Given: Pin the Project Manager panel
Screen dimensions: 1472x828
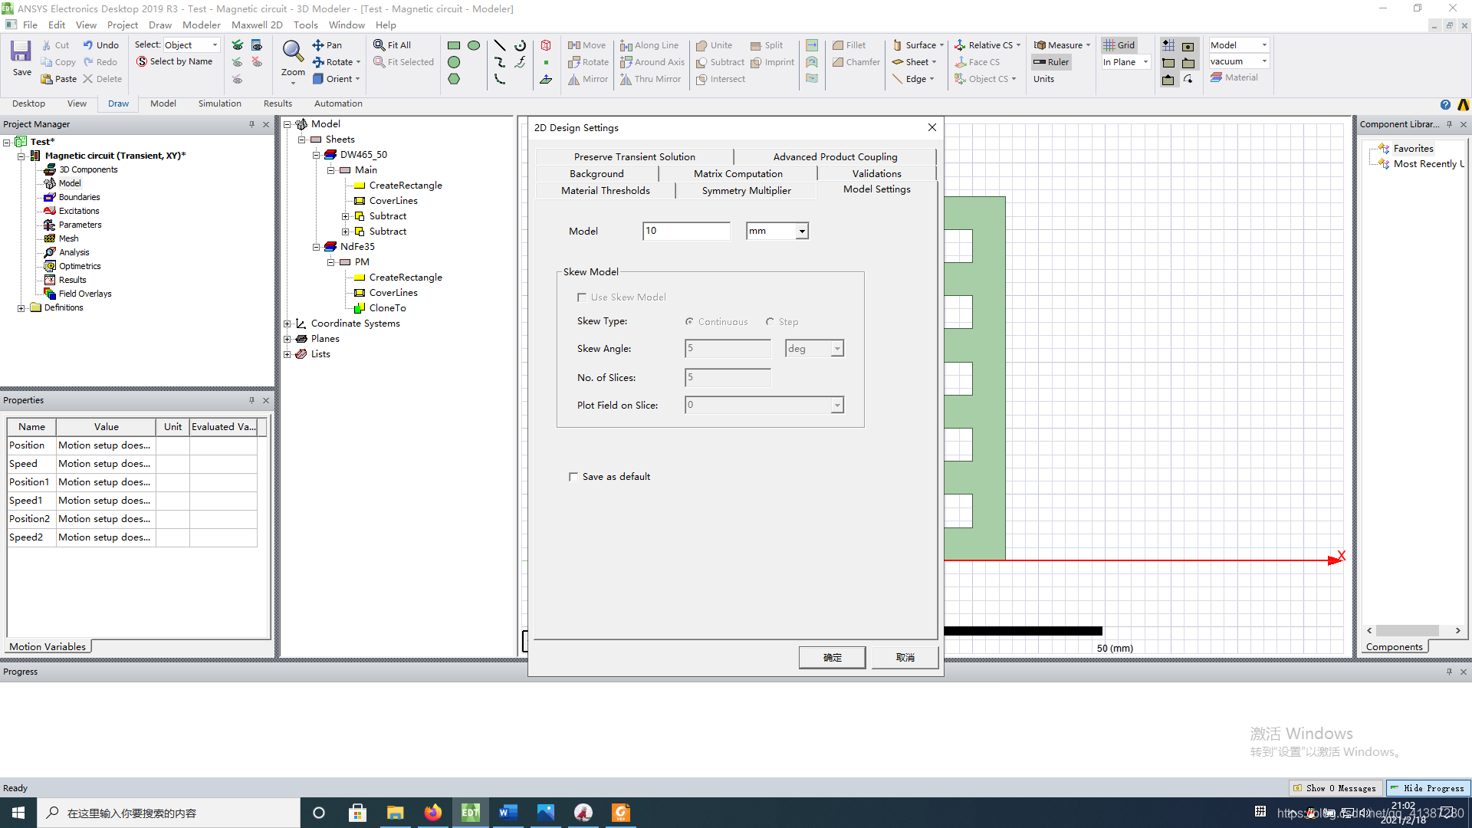Looking at the screenshot, I should point(251,124).
